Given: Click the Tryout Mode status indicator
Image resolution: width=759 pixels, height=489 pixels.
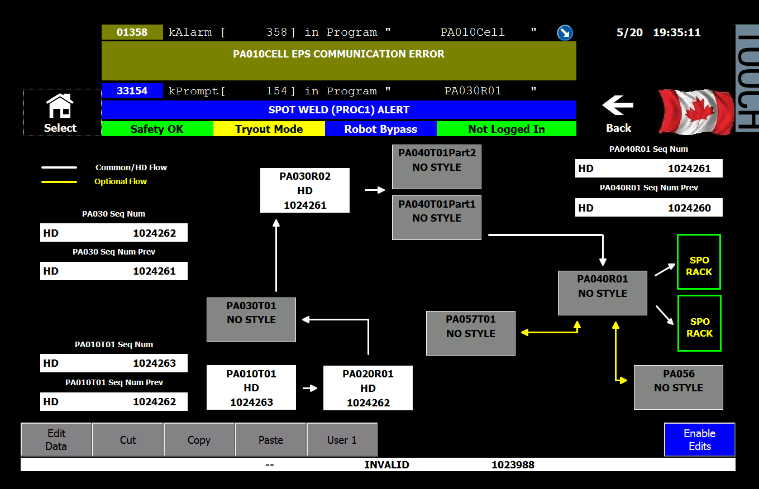Looking at the screenshot, I should 269,129.
